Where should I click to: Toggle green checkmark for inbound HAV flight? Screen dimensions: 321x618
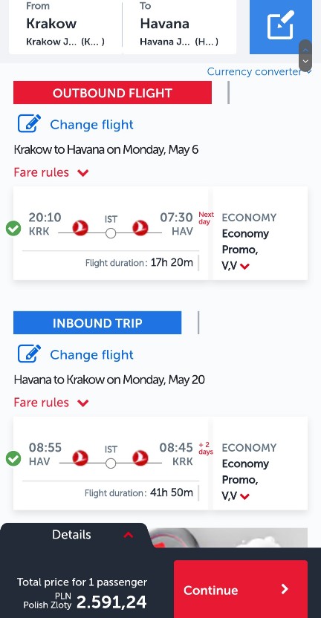pos(13,459)
